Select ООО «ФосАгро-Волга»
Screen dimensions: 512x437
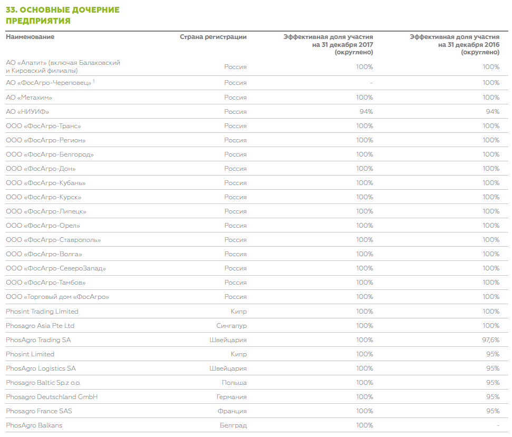point(44,254)
